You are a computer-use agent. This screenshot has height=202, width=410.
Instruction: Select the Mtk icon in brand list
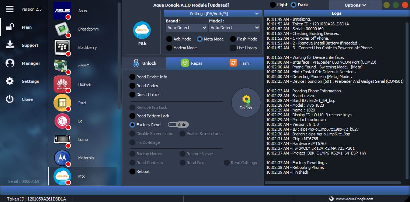tap(62, 176)
